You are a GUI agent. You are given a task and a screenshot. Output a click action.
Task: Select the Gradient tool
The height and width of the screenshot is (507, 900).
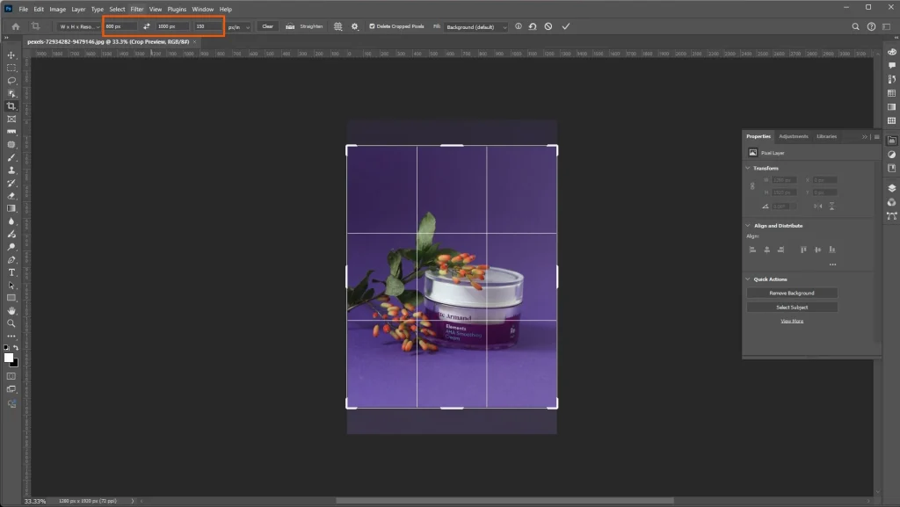click(x=11, y=208)
